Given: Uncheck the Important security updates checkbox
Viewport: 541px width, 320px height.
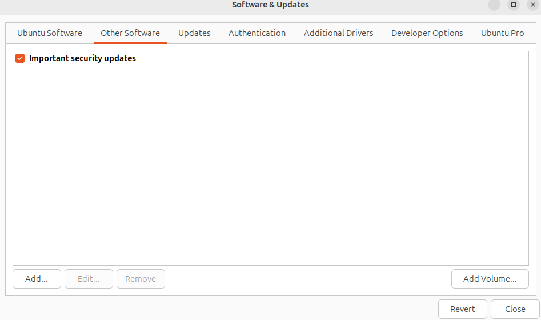Looking at the screenshot, I should (x=20, y=58).
